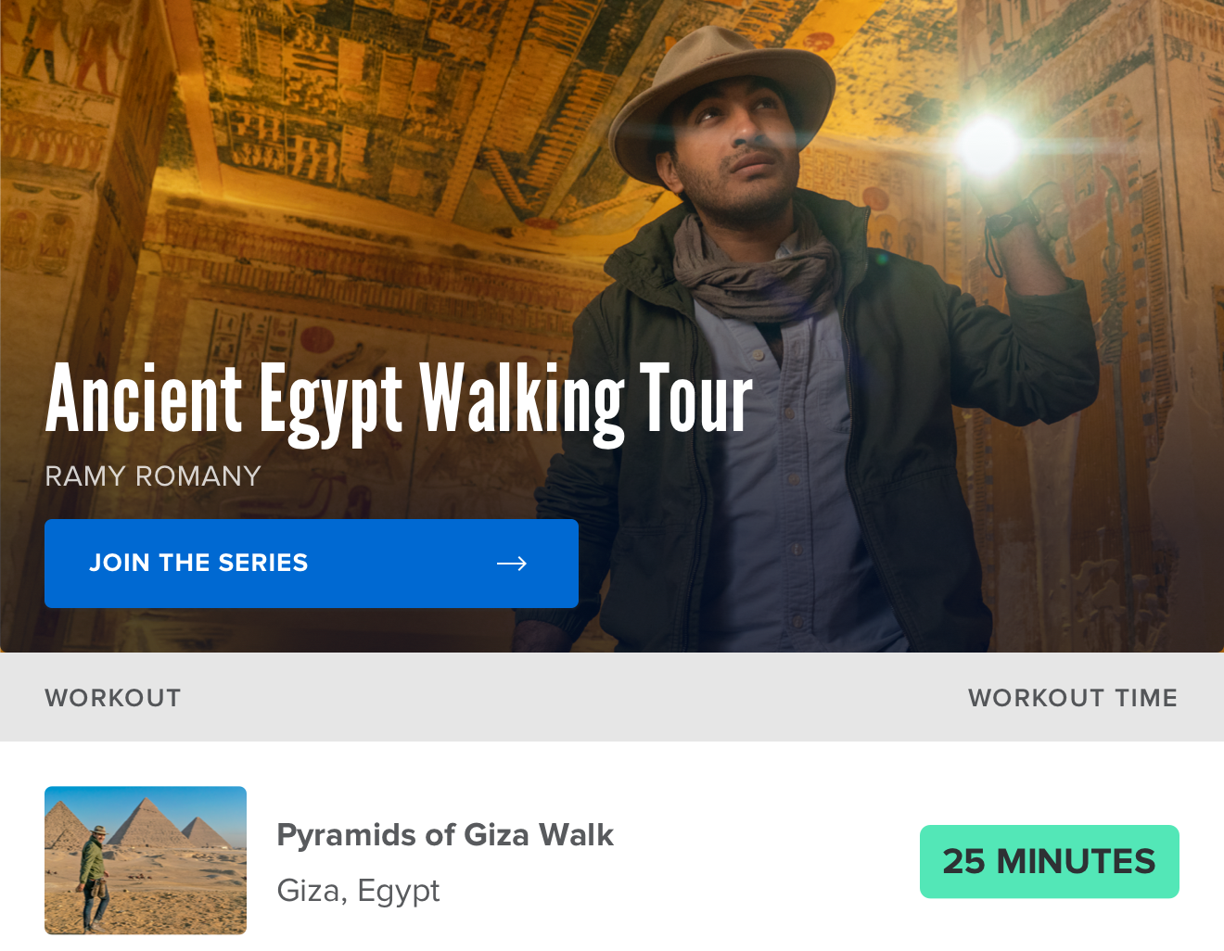Click the word Tour in the heading
This screenshot has width=1224, height=951.
695,399
